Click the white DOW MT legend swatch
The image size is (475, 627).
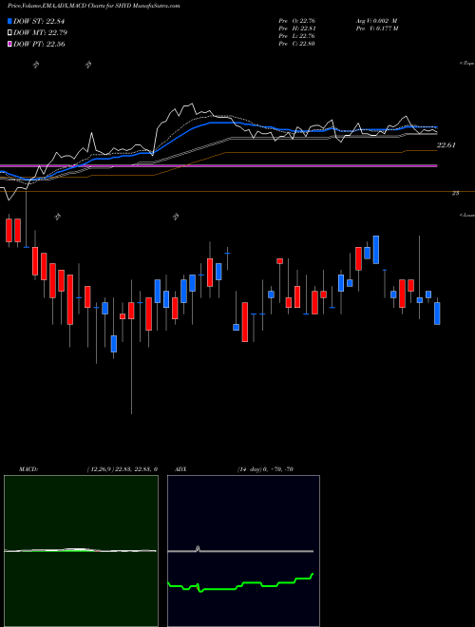(x=9, y=32)
